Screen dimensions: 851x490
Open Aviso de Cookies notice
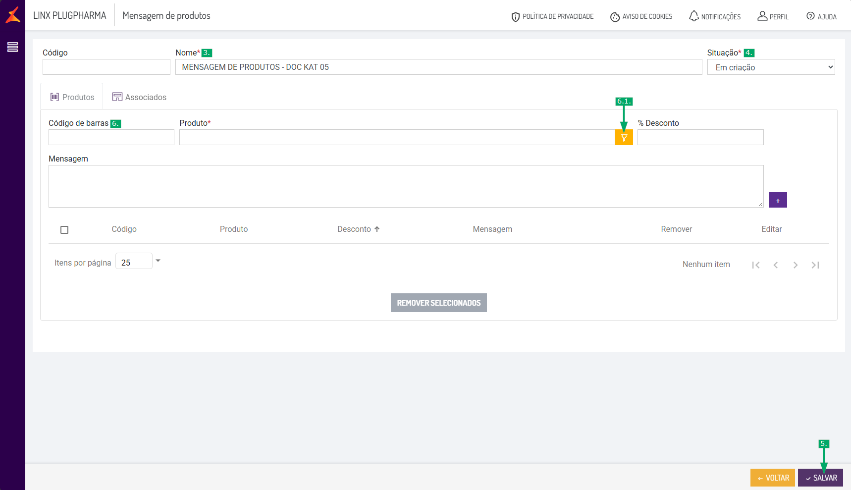[x=641, y=16]
